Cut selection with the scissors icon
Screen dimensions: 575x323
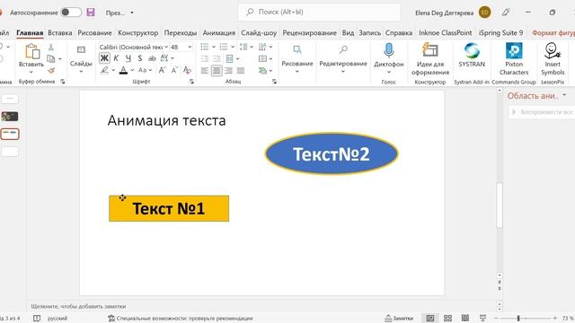coord(51,48)
